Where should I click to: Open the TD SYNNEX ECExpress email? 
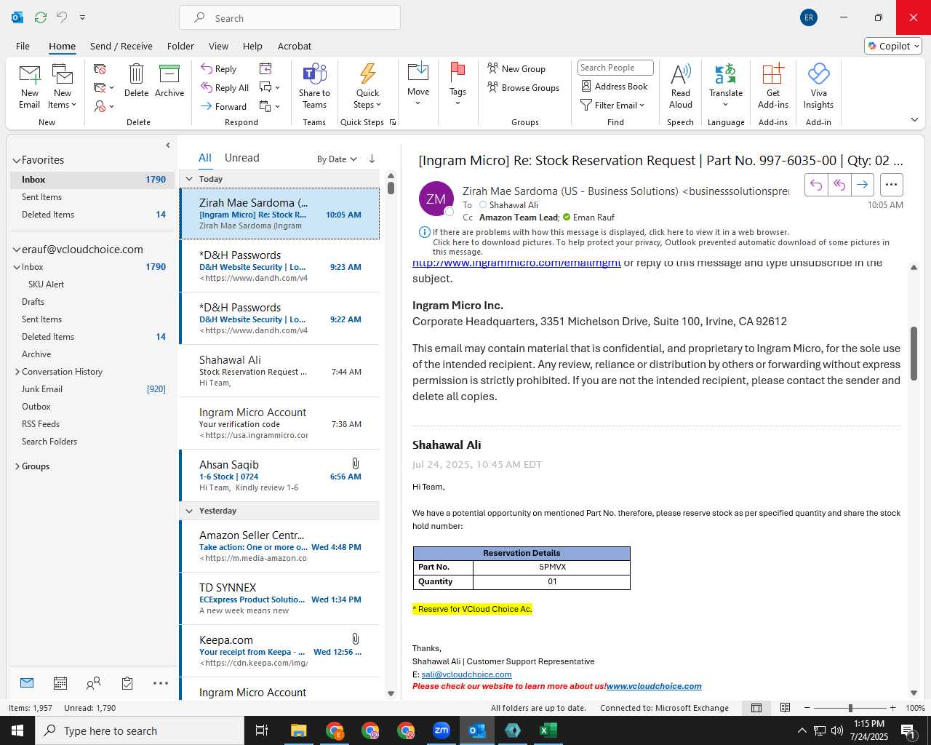pos(280,599)
